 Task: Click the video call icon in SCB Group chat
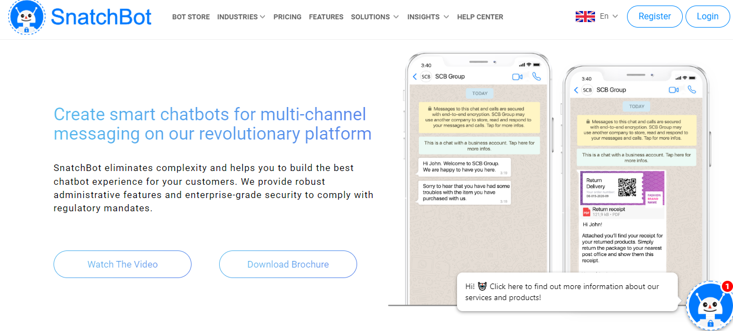pos(517,77)
